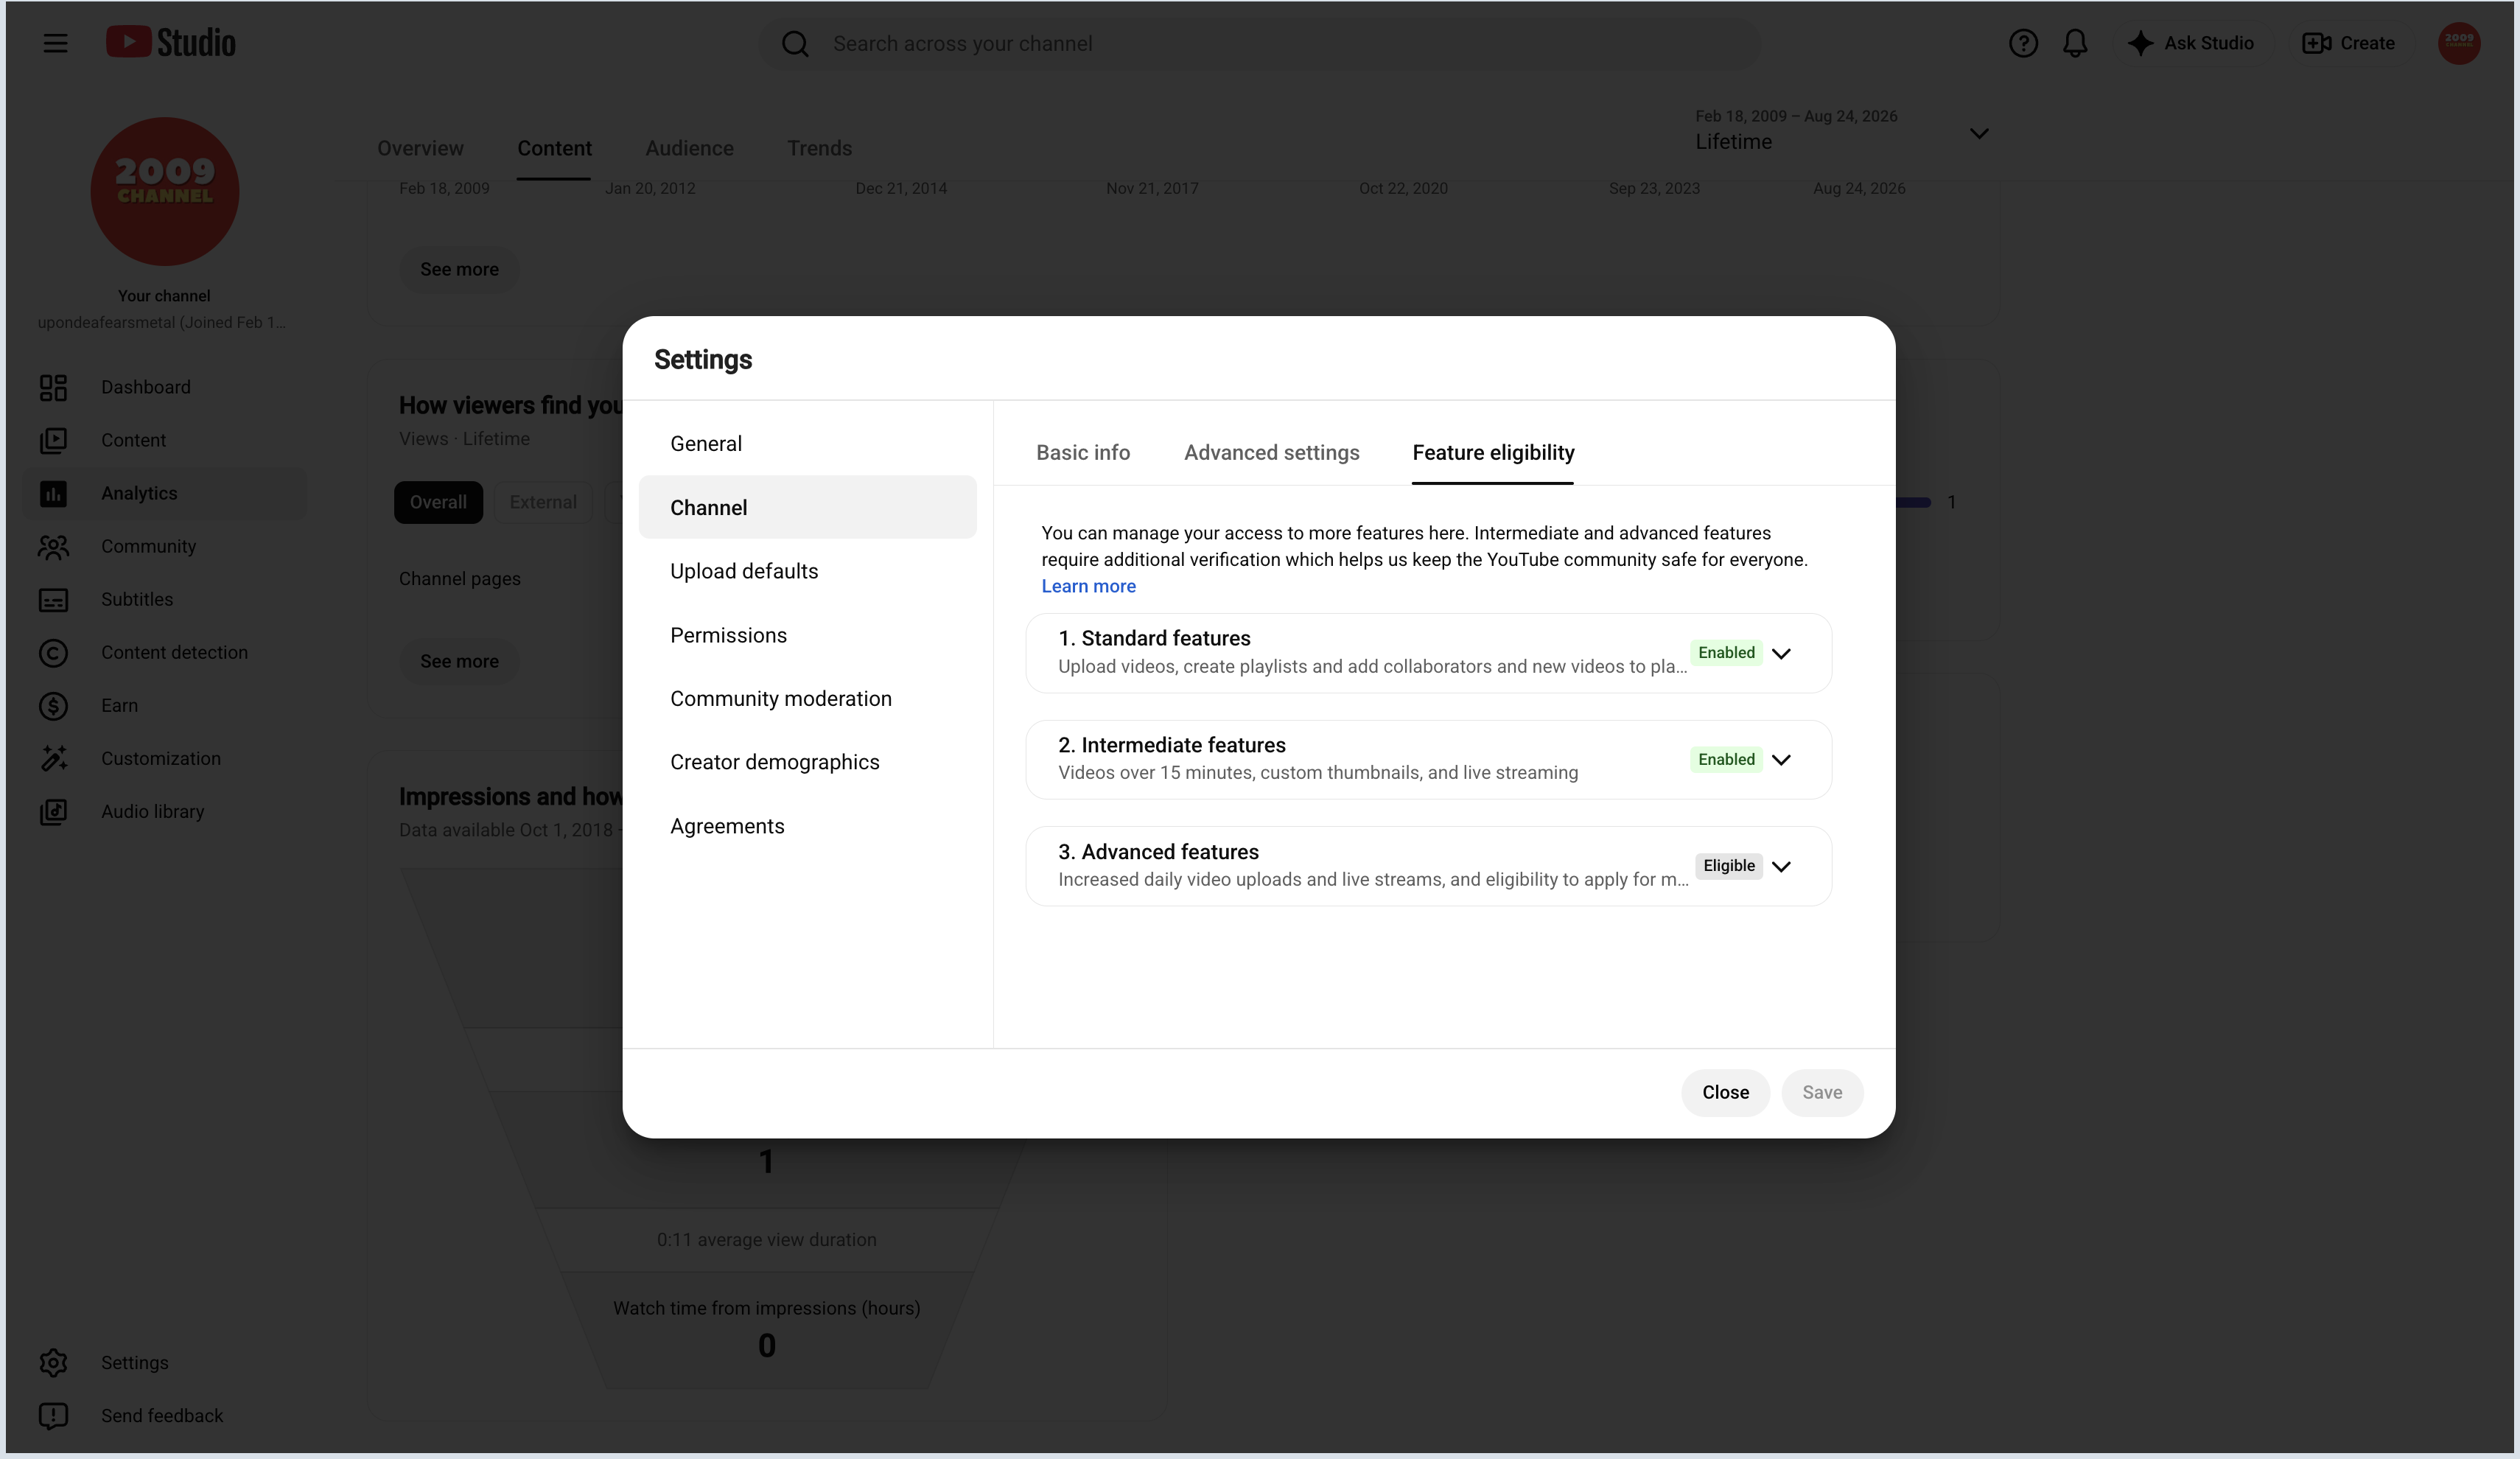Image resolution: width=2520 pixels, height=1459 pixels.
Task: Select Channel in settings list
Action: [807, 507]
